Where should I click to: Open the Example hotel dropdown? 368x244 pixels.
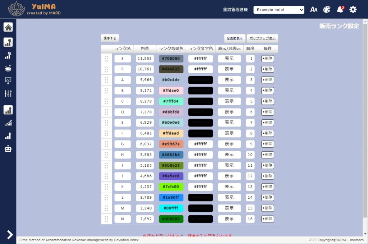click(279, 10)
